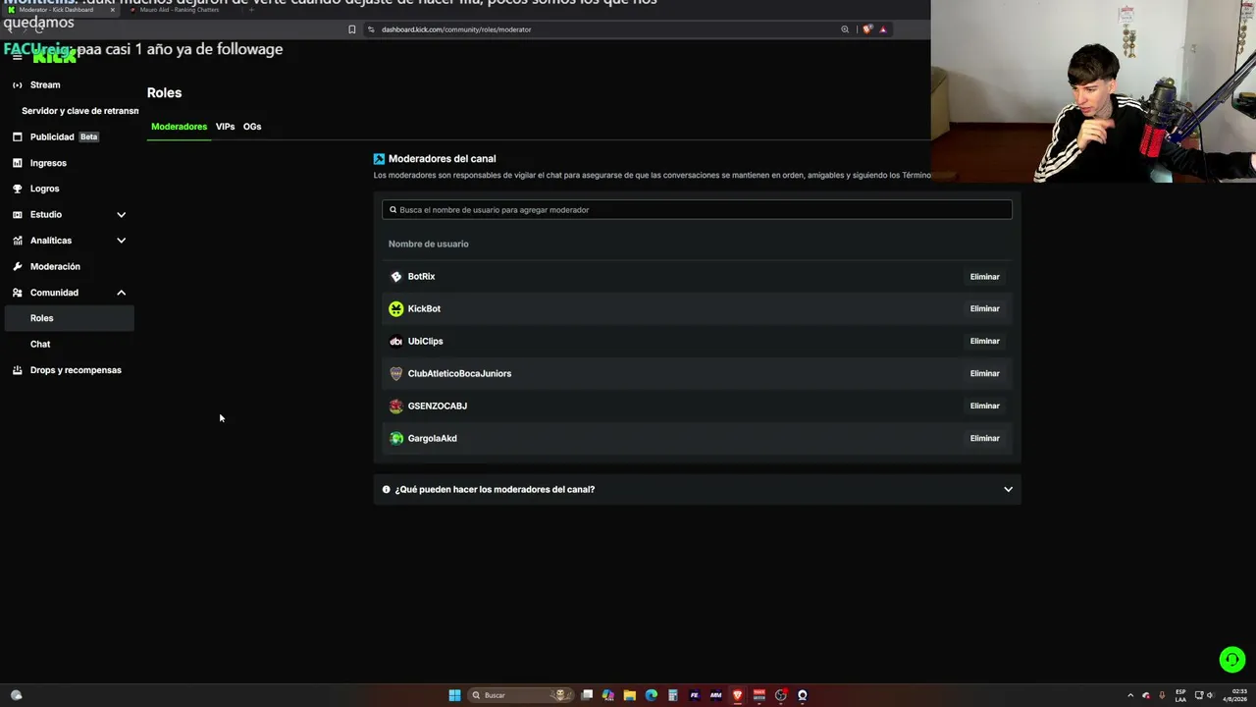Click the Nombre de usuario column header
The width and height of the screenshot is (1256, 707).
pyautogui.click(x=429, y=244)
